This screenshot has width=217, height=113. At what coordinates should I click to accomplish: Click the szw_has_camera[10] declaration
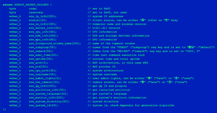[44, 82]
